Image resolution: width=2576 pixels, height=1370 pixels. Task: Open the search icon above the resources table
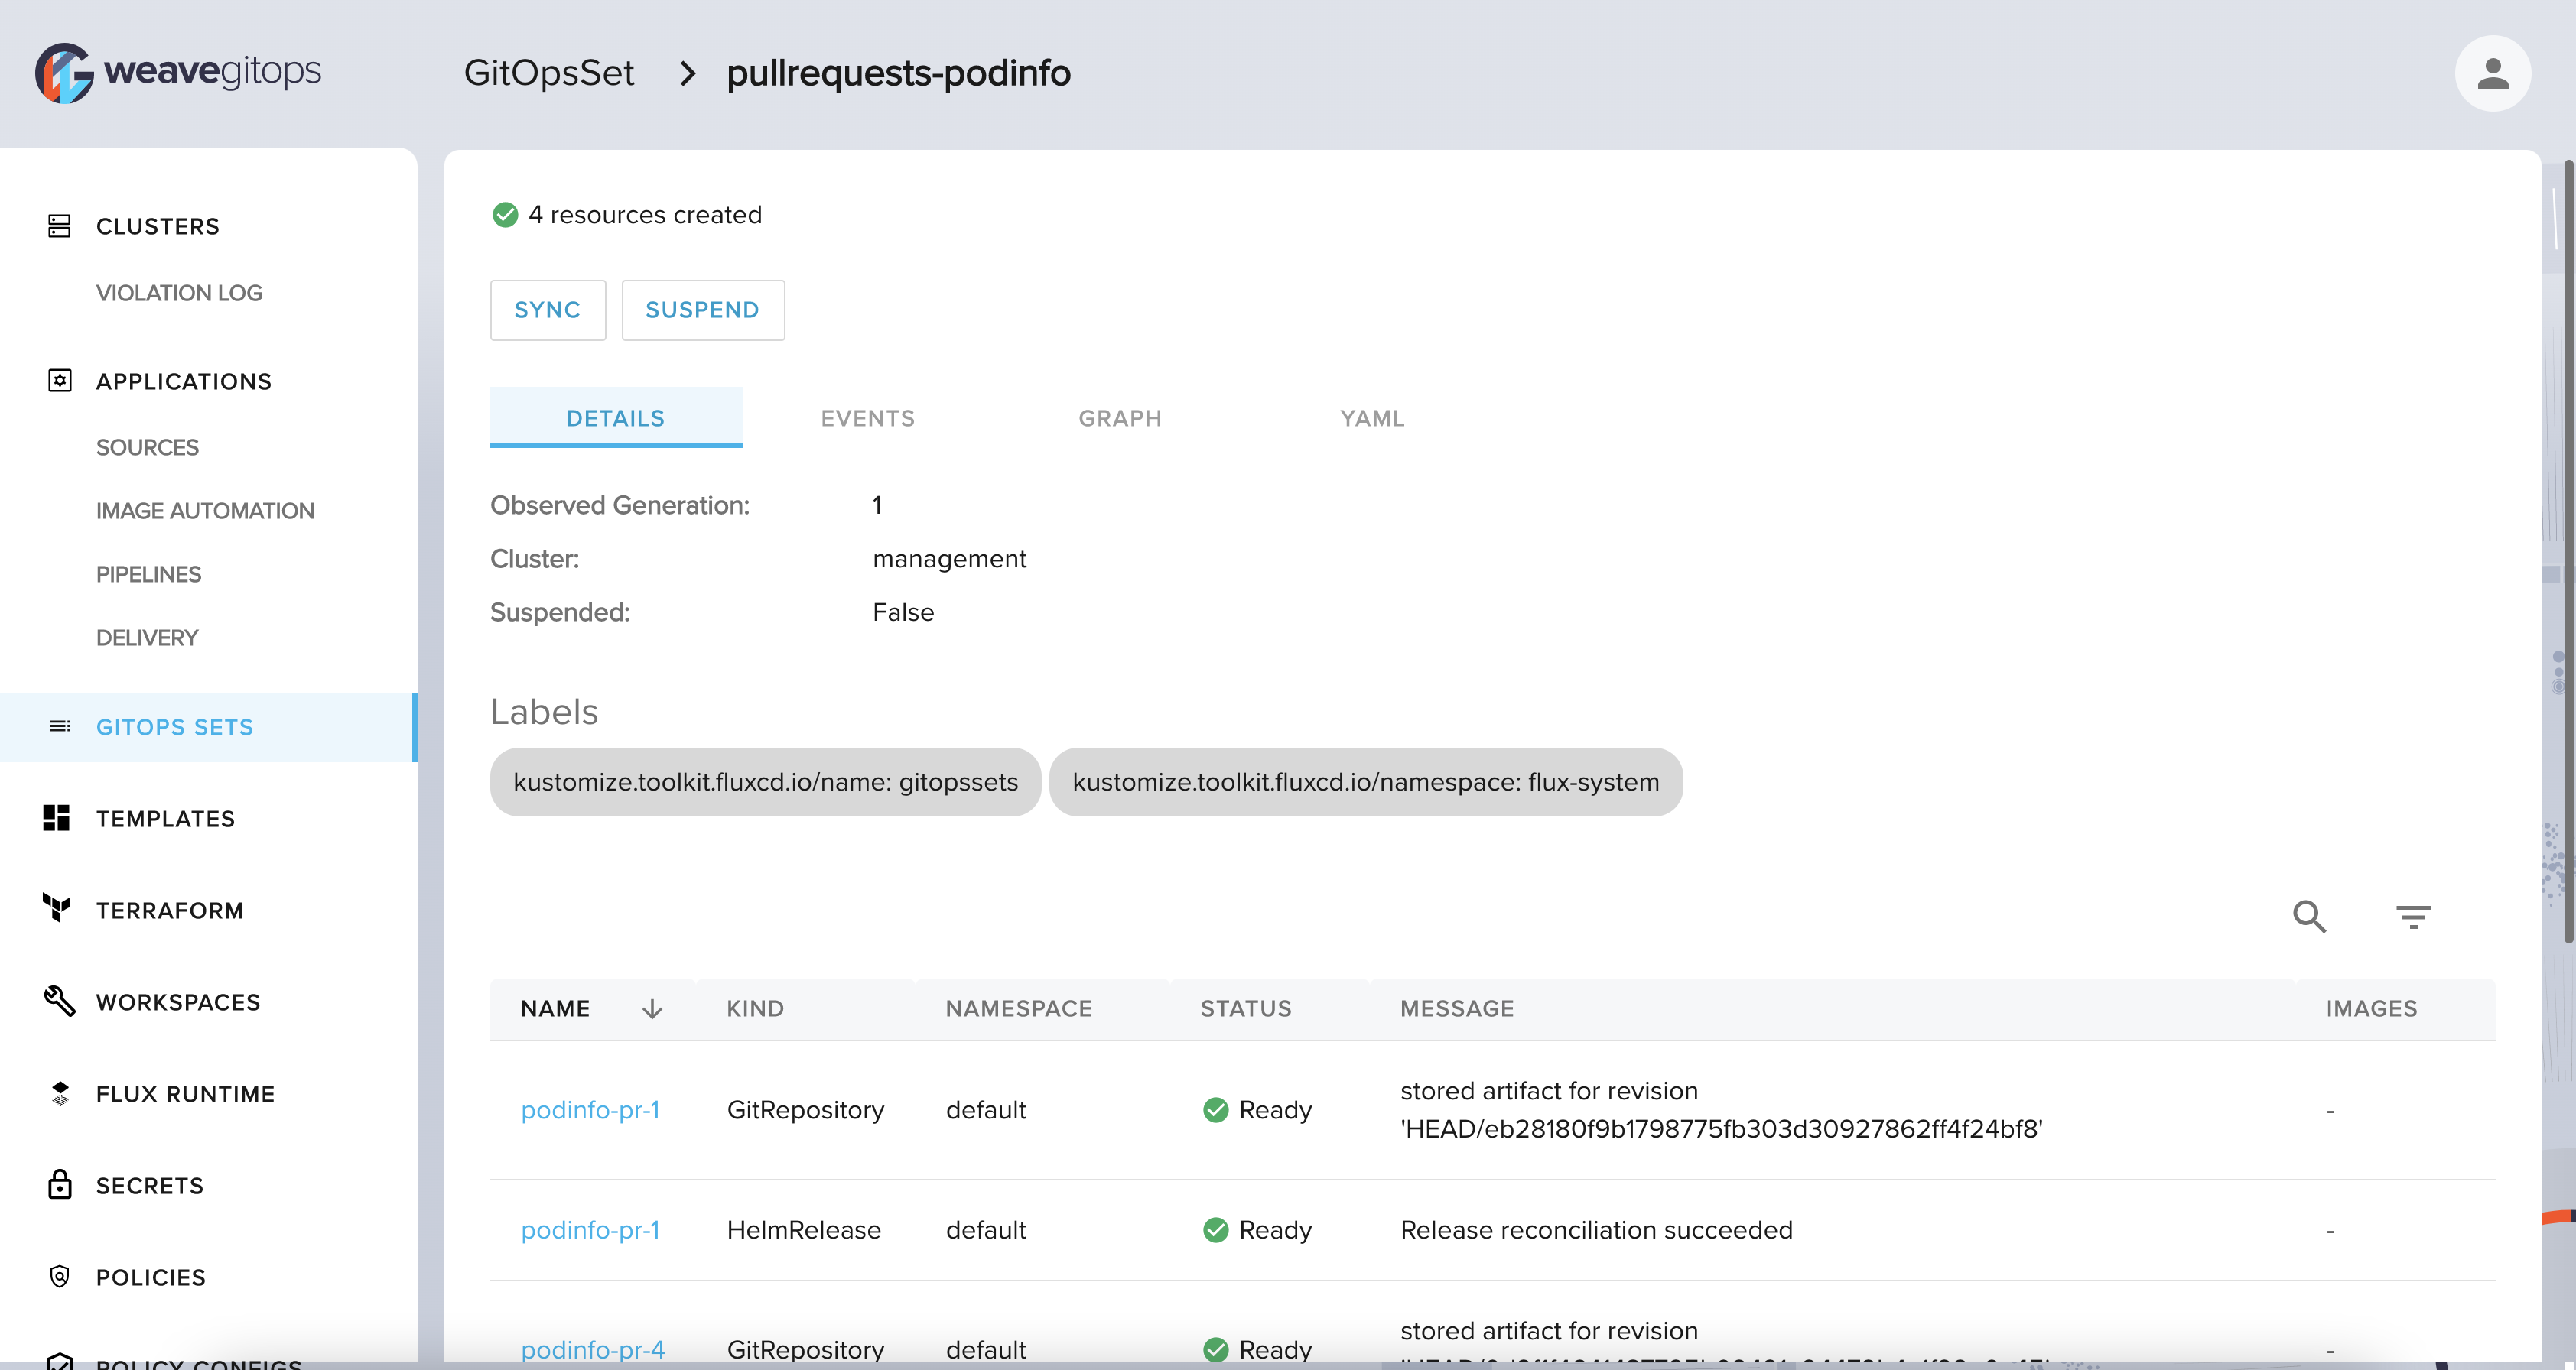pyautogui.click(x=2309, y=917)
